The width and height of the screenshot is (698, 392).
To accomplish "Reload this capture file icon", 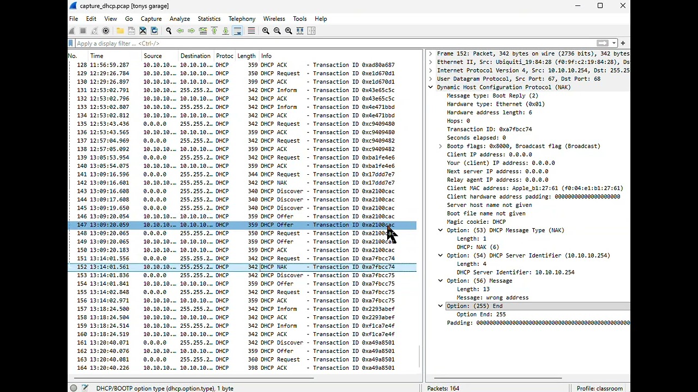I will coord(154,31).
